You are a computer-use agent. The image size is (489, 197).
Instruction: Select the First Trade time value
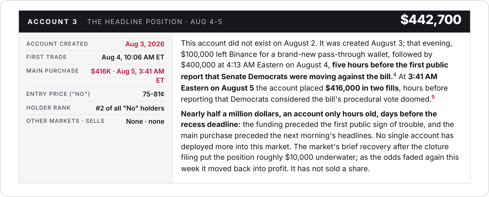click(x=133, y=57)
